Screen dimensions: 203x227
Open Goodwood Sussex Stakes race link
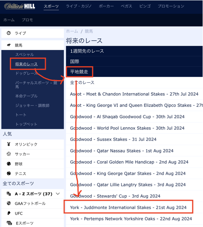(x=113, y=139)
